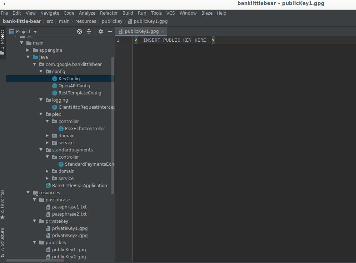
Task: Open the Refactor menu
Action: coord(109,13)
